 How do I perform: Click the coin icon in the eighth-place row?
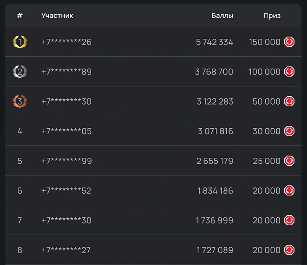coord(289,250)
